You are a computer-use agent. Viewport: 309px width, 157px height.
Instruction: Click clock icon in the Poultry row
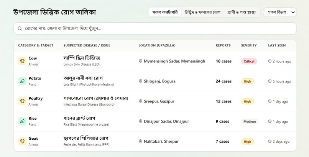[270, 101]
